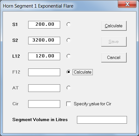Click the S2 value field showing 3200.00
This screenshot has height=136, width=139.
point(44,41)
